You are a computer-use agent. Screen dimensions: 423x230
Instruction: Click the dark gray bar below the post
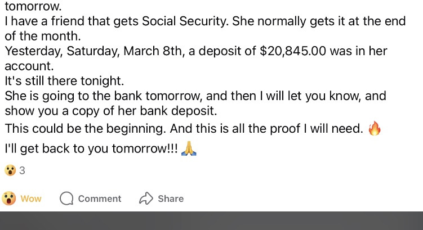(x=211, y=221)
